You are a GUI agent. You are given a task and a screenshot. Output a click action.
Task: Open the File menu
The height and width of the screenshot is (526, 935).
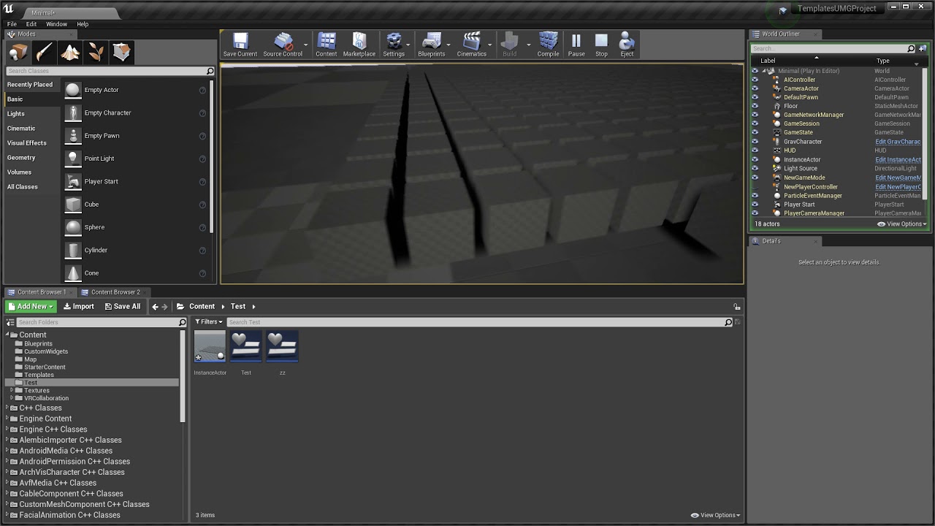coord(12,24)
